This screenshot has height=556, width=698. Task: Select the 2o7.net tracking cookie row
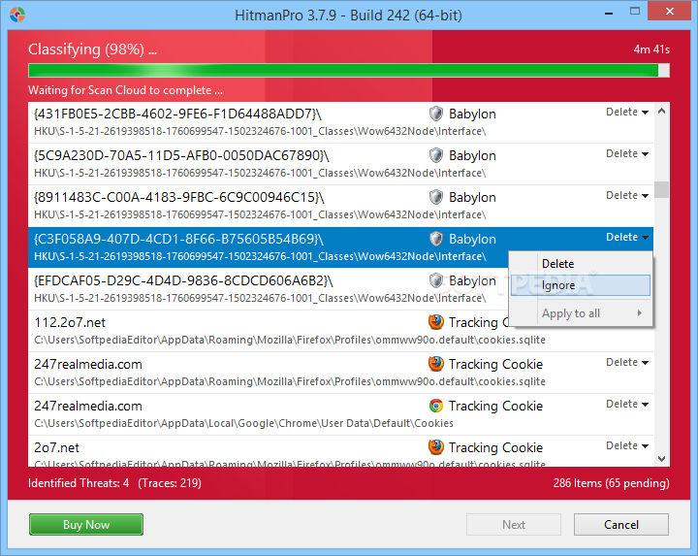[340, 452]
